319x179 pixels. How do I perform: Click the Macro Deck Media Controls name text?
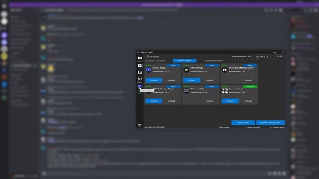[x=241, y=68]
